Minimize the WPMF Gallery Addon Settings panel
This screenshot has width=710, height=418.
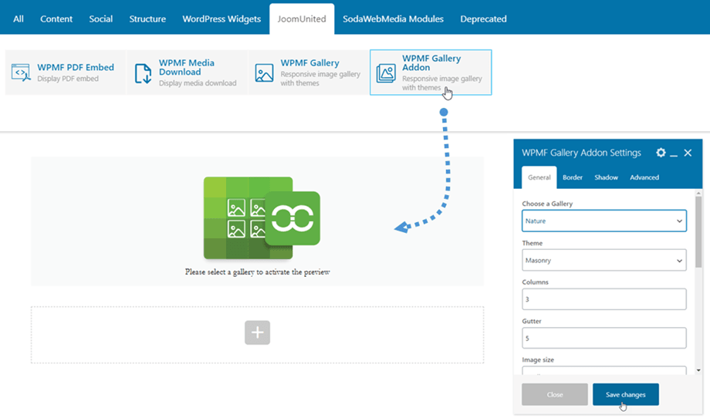click(674, 155)
